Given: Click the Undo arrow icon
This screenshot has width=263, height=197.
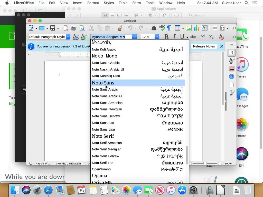Looking at the screenshot, I should pyautogui.click(x=130, y=28).
